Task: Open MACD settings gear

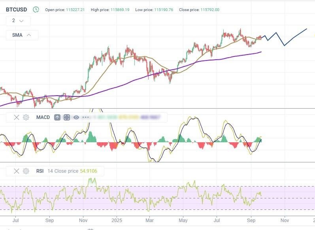Action: [26, 117]
